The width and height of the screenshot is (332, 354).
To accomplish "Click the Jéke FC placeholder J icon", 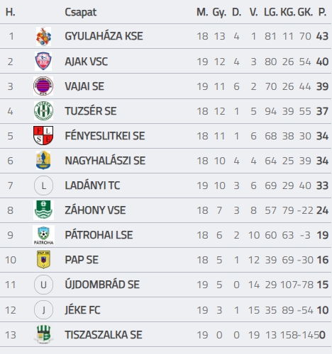I will [43, 309].
